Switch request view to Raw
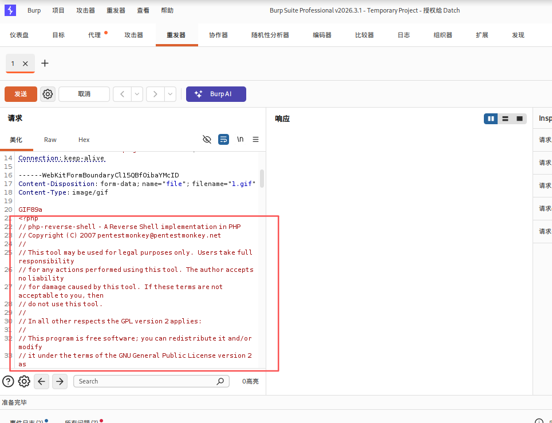The image size is (552, 423). tap(50, 140)
